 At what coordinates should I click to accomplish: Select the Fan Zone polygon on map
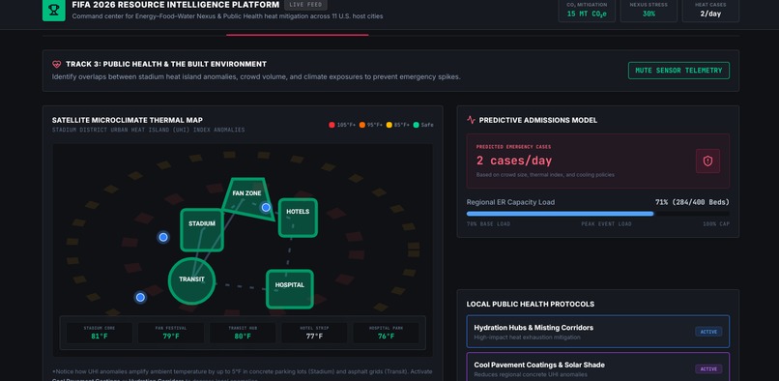tap(247, 198)
